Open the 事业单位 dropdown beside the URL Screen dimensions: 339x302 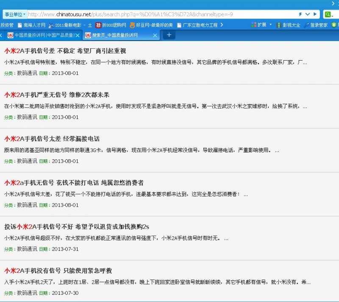point(15,14)
